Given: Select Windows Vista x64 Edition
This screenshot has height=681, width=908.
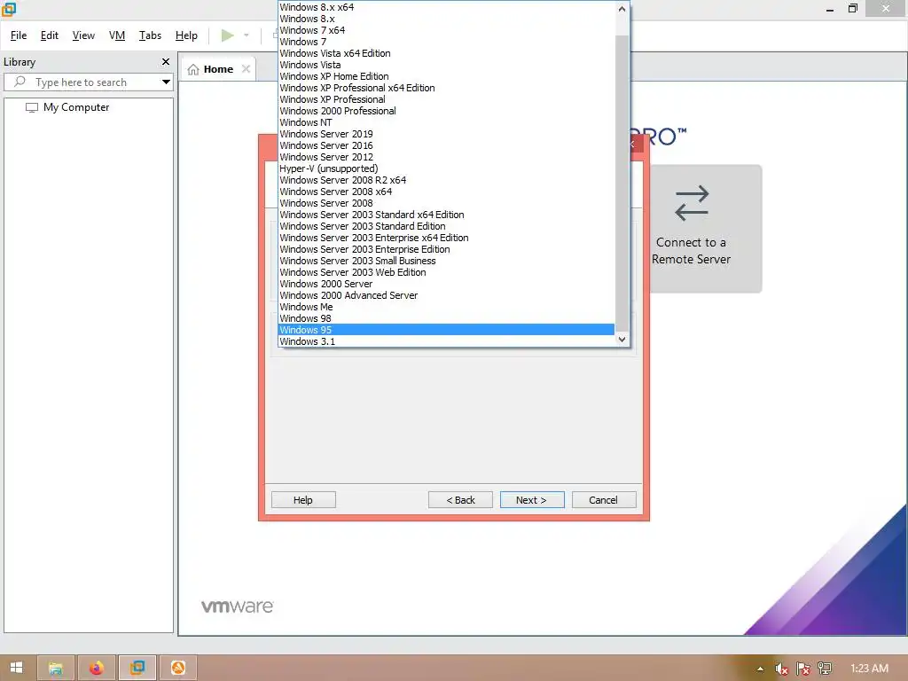Looking at the screenshot, I should (x=446, y=53).
